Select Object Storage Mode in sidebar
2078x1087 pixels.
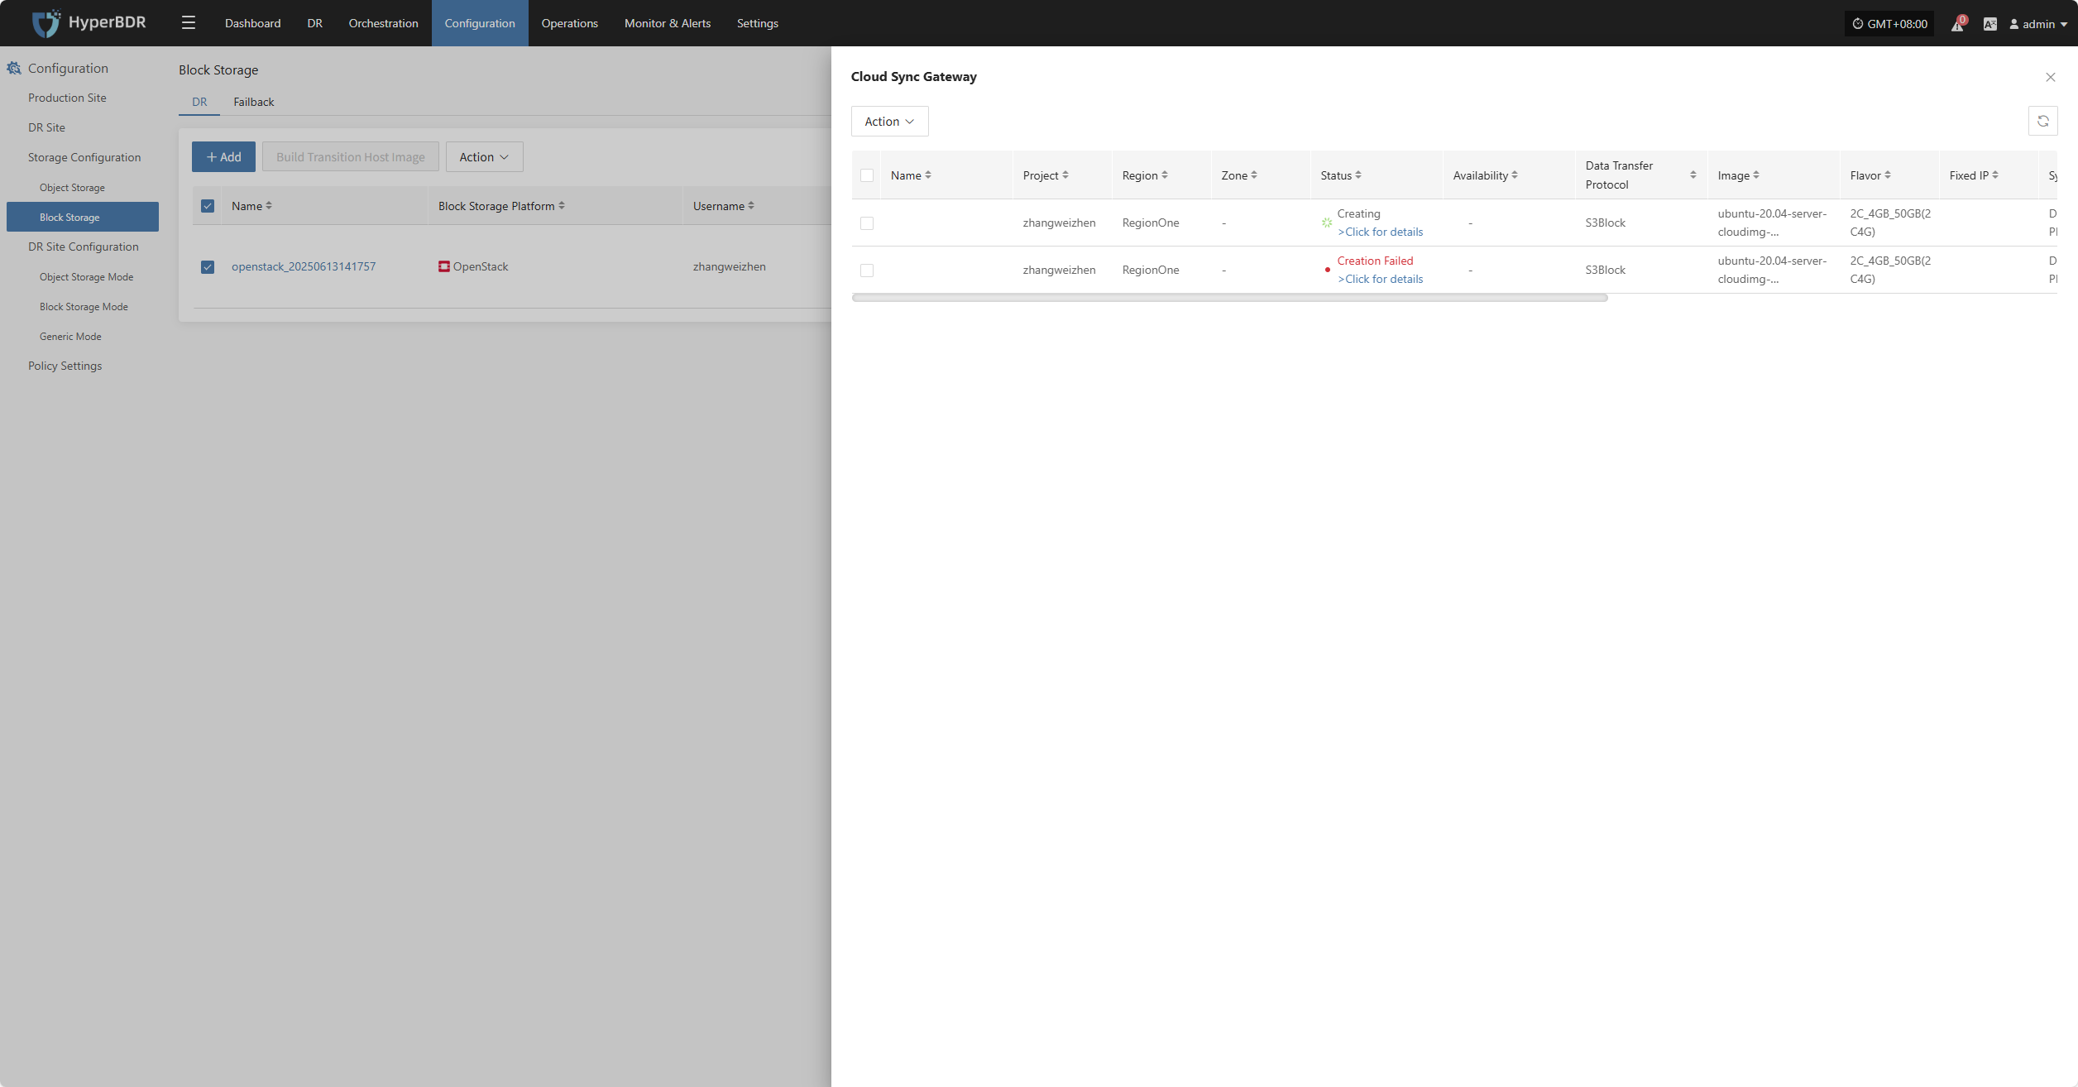(86, 277)
